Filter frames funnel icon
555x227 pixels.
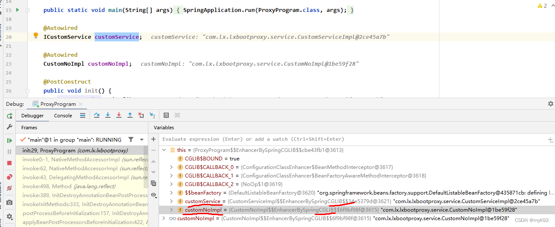[x=131, y=140]
